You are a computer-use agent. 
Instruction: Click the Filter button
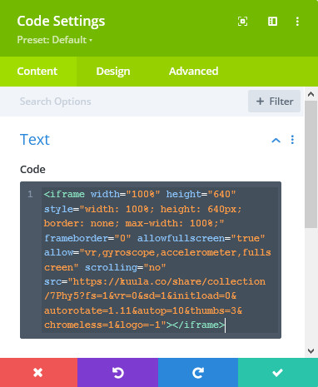[x=274, y=102]
